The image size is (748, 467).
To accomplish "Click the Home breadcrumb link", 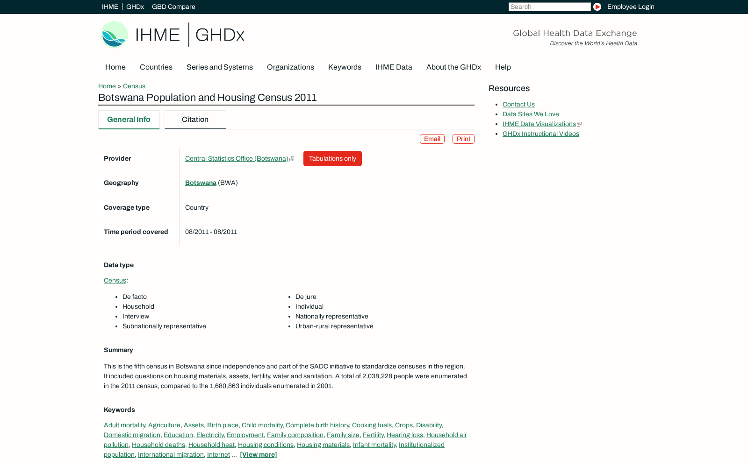I will 107,86.
